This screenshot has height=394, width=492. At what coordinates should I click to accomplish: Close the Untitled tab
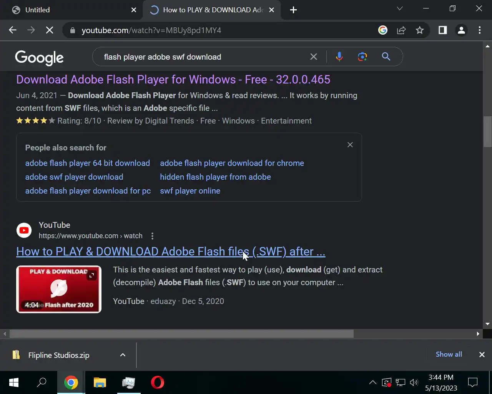coord(134,10)
